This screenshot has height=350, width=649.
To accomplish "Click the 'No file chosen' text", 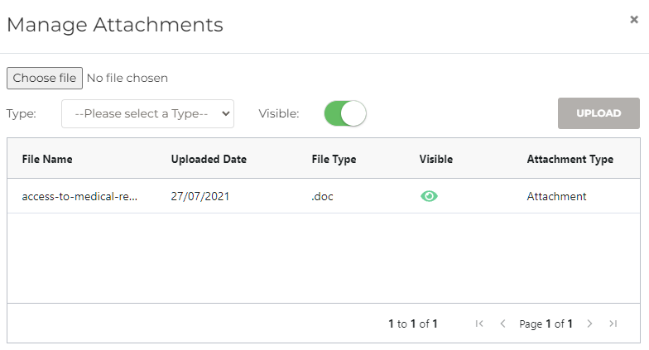I will [127, 78].
